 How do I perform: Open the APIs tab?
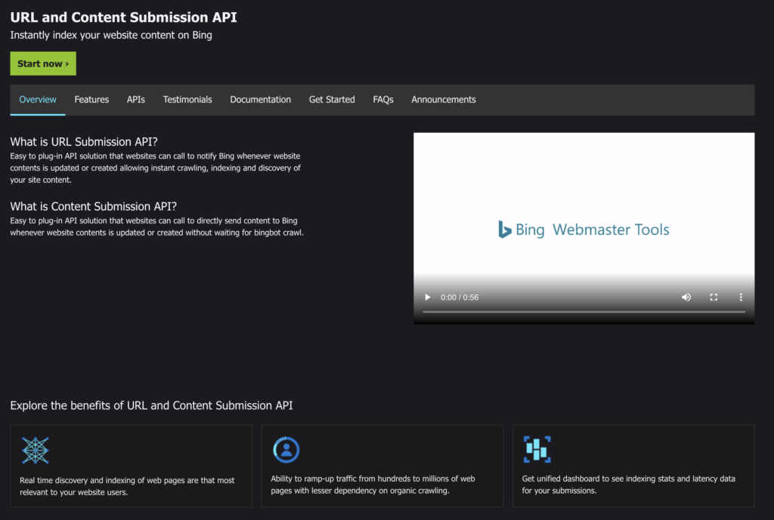click(x=136, y=100)
